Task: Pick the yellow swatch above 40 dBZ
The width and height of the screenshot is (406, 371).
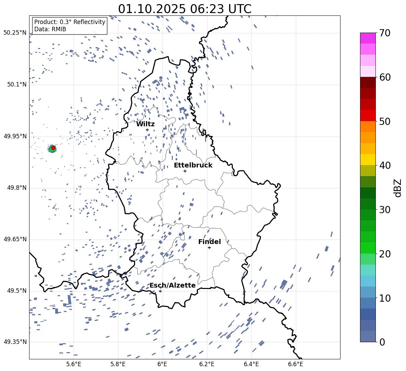Action: click(368, 160)
